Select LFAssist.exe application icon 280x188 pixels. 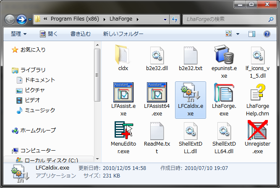tap(123, 99)
